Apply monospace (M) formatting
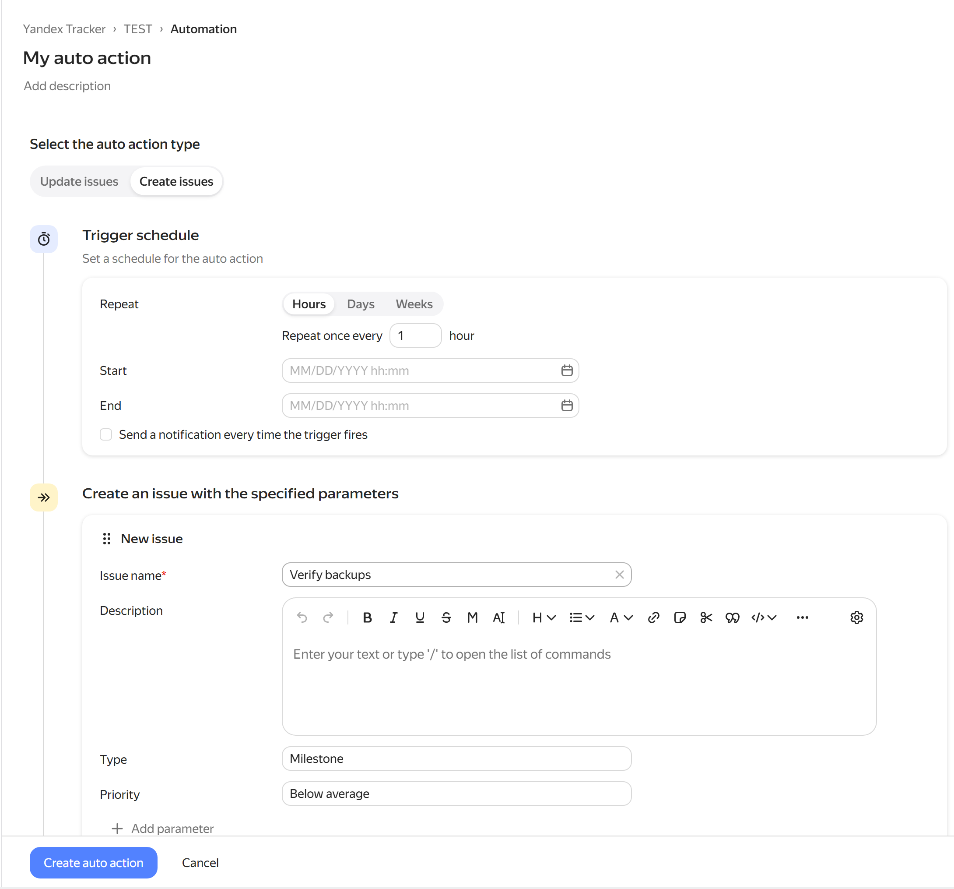This screenshot has width=954, height=889. 473,617
